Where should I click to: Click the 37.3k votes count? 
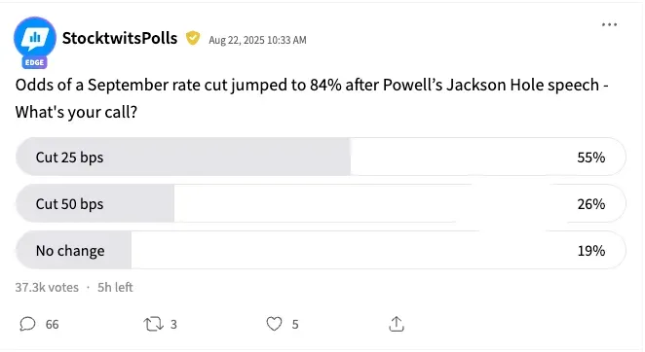point(47,287)
